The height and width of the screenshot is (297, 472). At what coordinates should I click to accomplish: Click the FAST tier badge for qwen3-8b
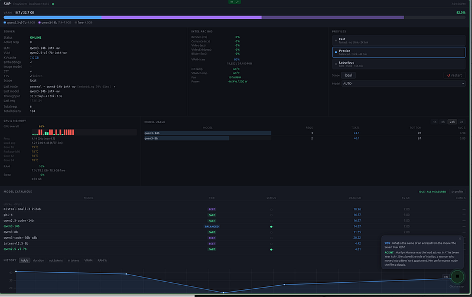point(212,232)
